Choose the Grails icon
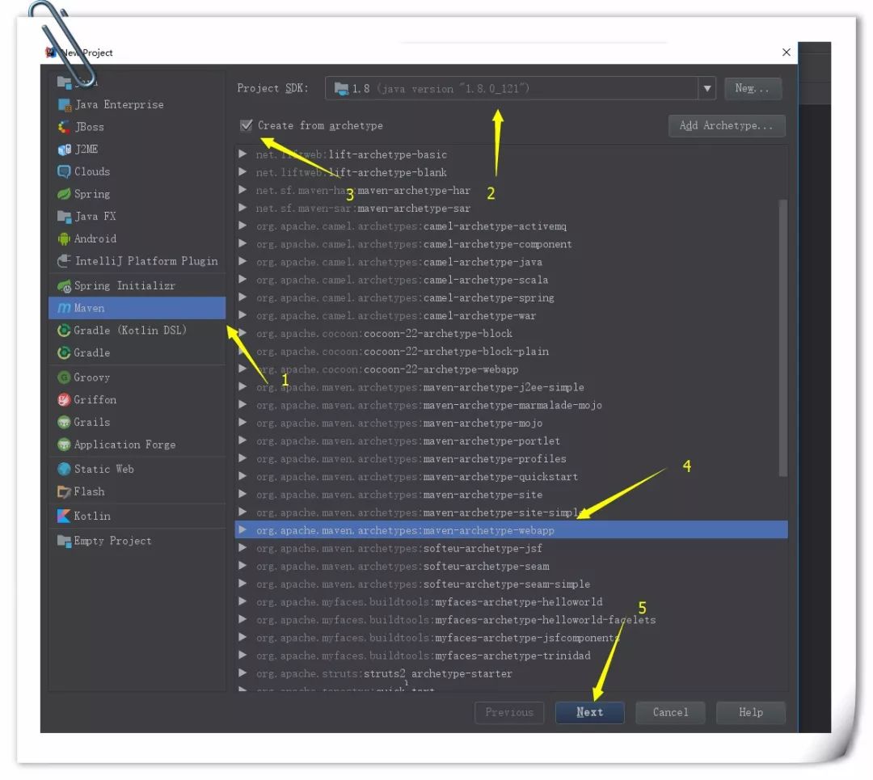The image size is (873, 780). 64,422
